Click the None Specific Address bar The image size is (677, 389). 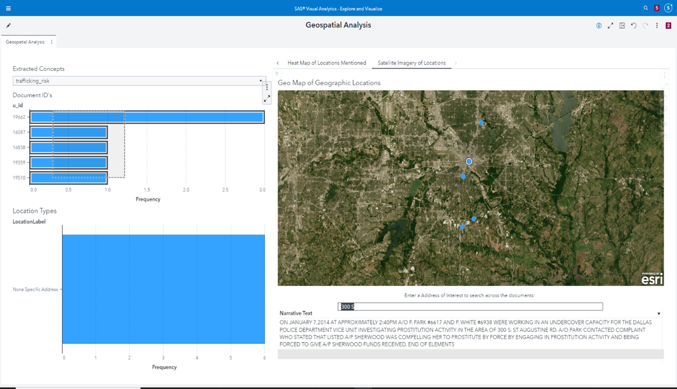coord(163,289)
